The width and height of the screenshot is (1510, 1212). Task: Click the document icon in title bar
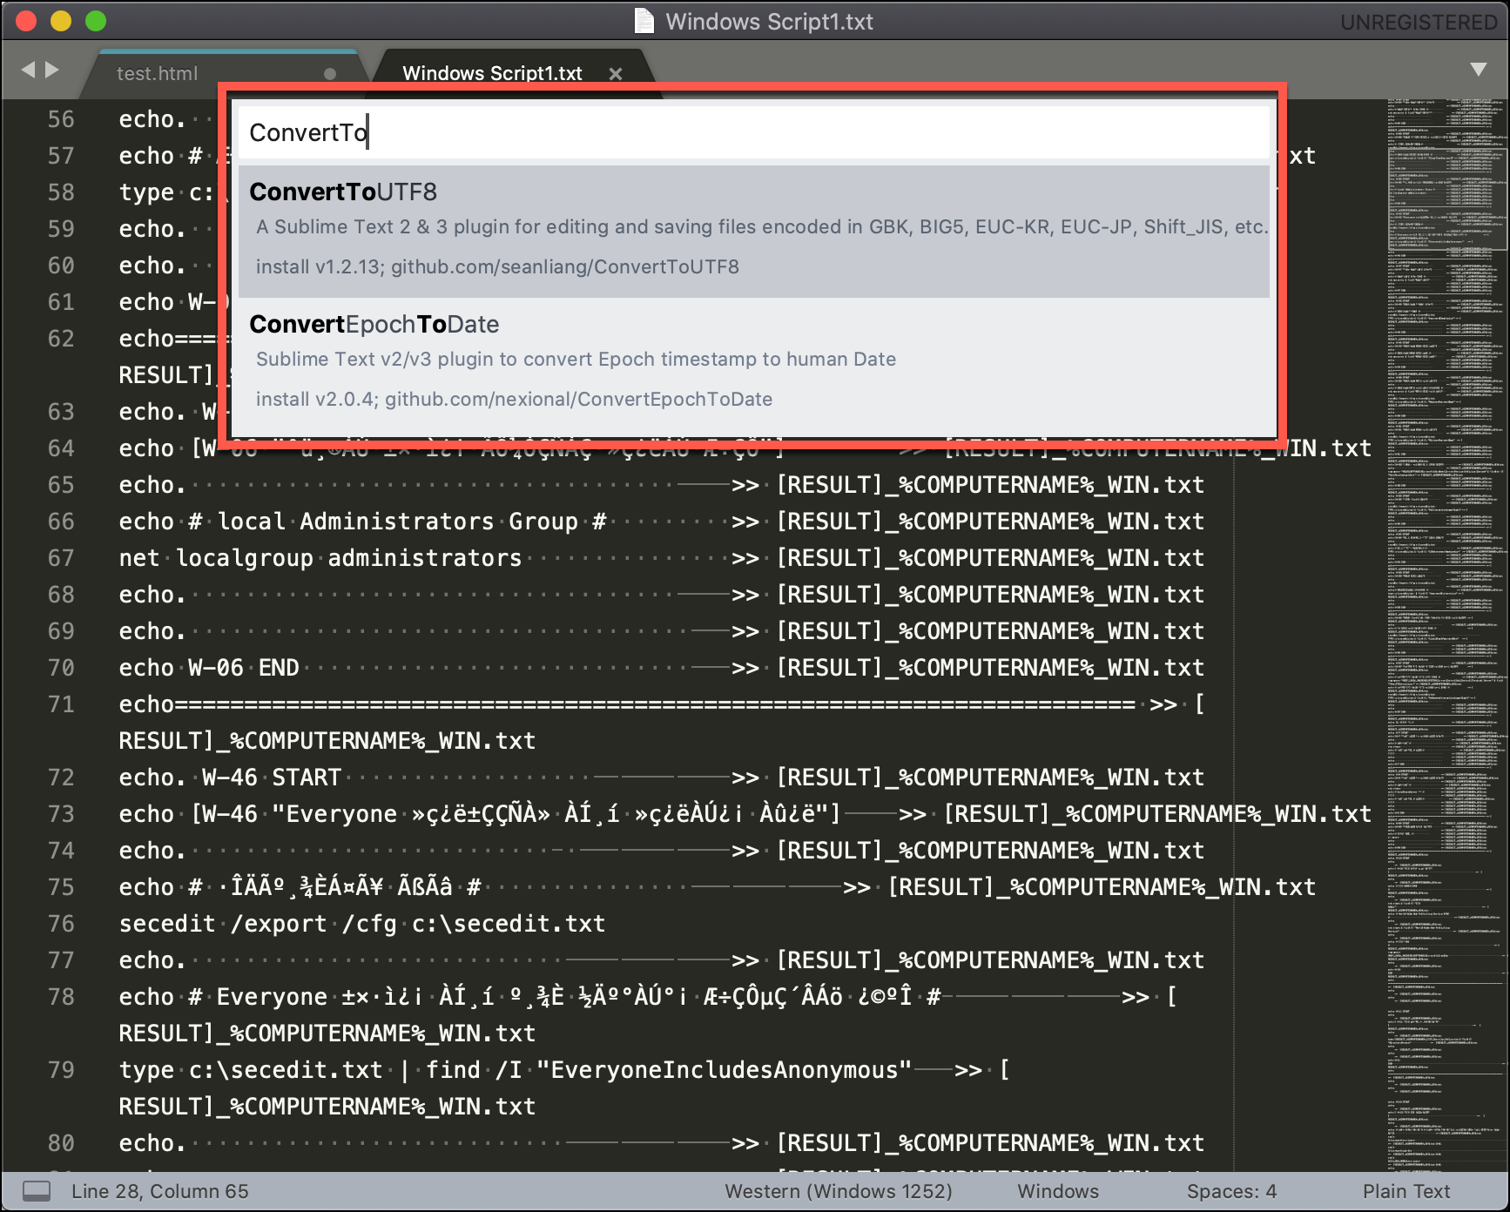point(644,21)
